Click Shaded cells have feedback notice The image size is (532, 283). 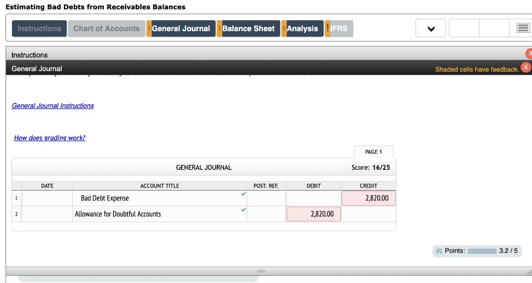click(477, 70)
